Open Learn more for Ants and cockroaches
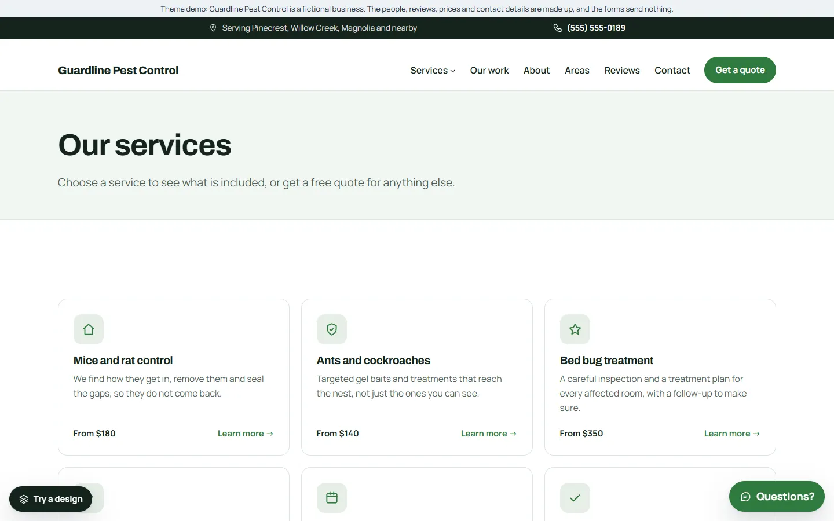This screenshot has height=521, width=834. (489, 434)
